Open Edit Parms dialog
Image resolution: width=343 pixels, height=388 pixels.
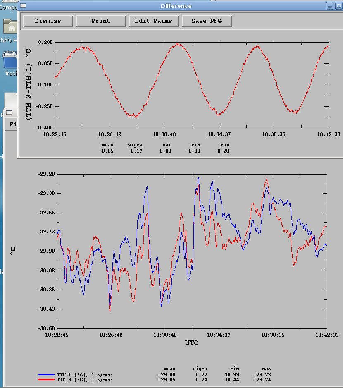click(154, 21)
